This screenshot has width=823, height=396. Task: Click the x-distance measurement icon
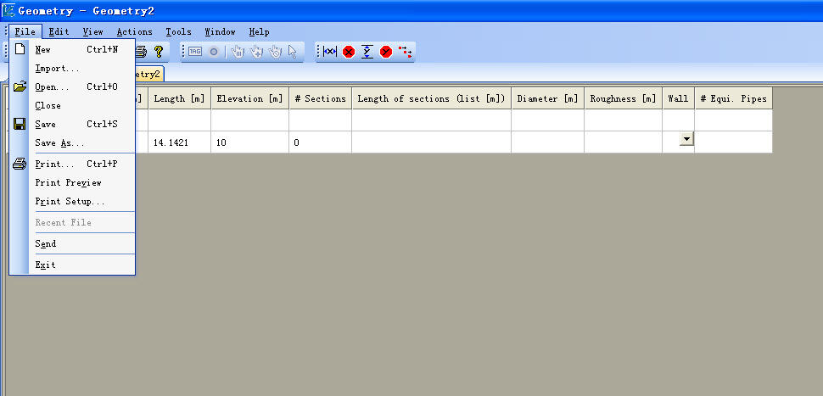(329, 52)
